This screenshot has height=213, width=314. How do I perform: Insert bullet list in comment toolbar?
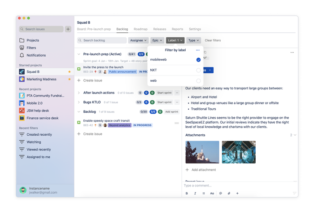[204, 193]
